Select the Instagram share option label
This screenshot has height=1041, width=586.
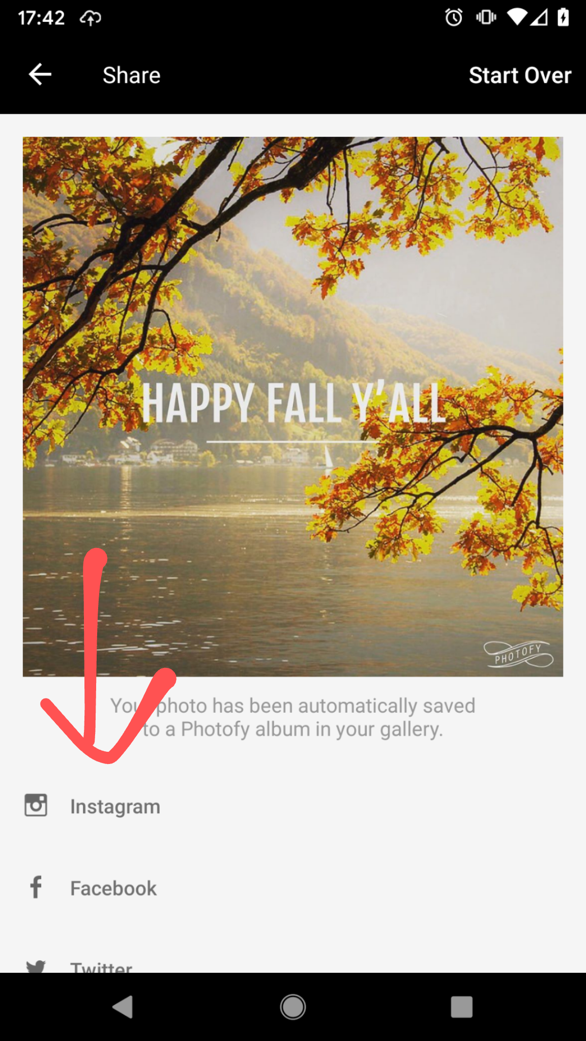pyautogui.click(x=115, y=807)
